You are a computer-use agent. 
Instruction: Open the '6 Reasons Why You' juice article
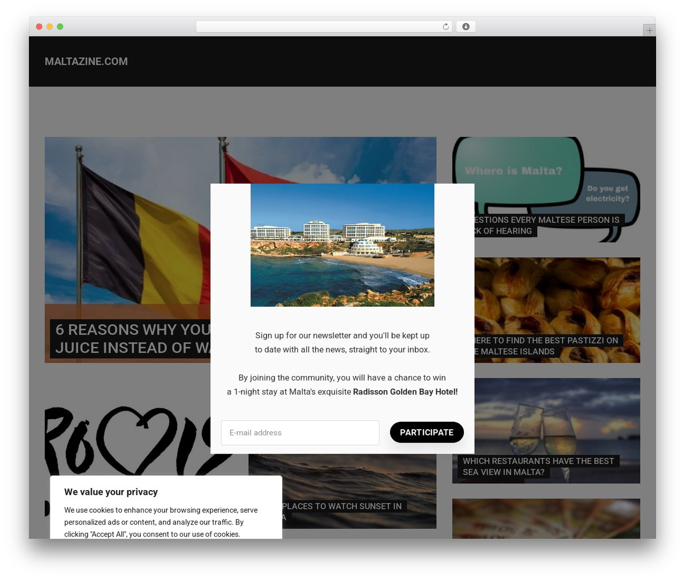[x=133, y=339]
